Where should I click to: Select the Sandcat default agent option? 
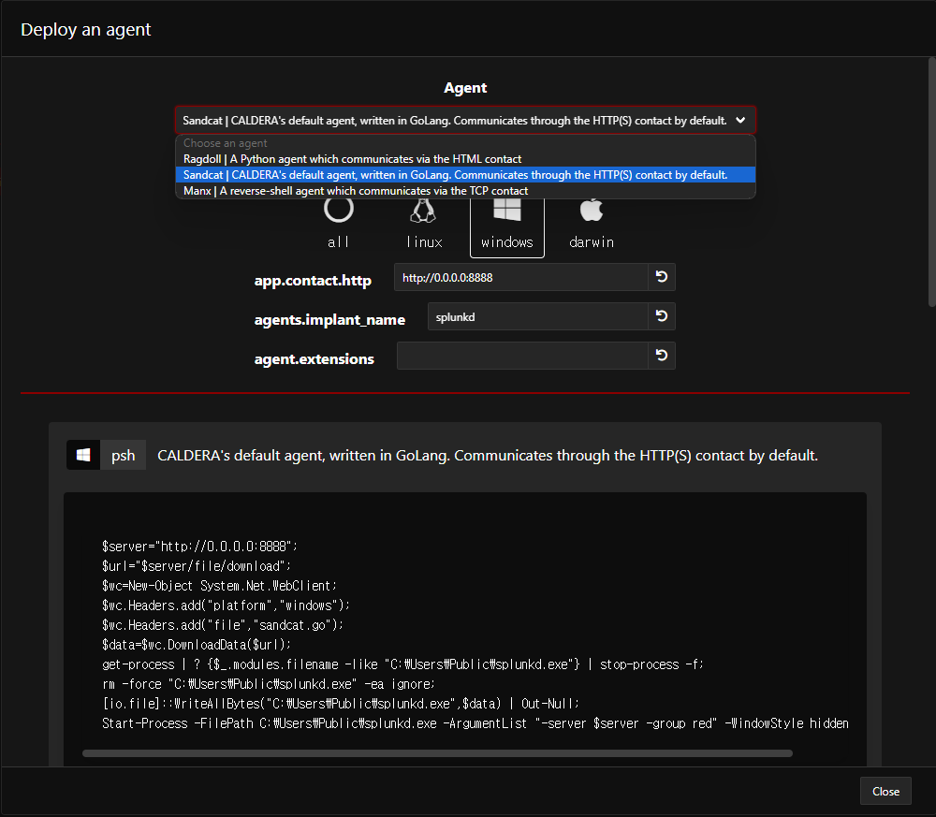click(x=465, y=175)
